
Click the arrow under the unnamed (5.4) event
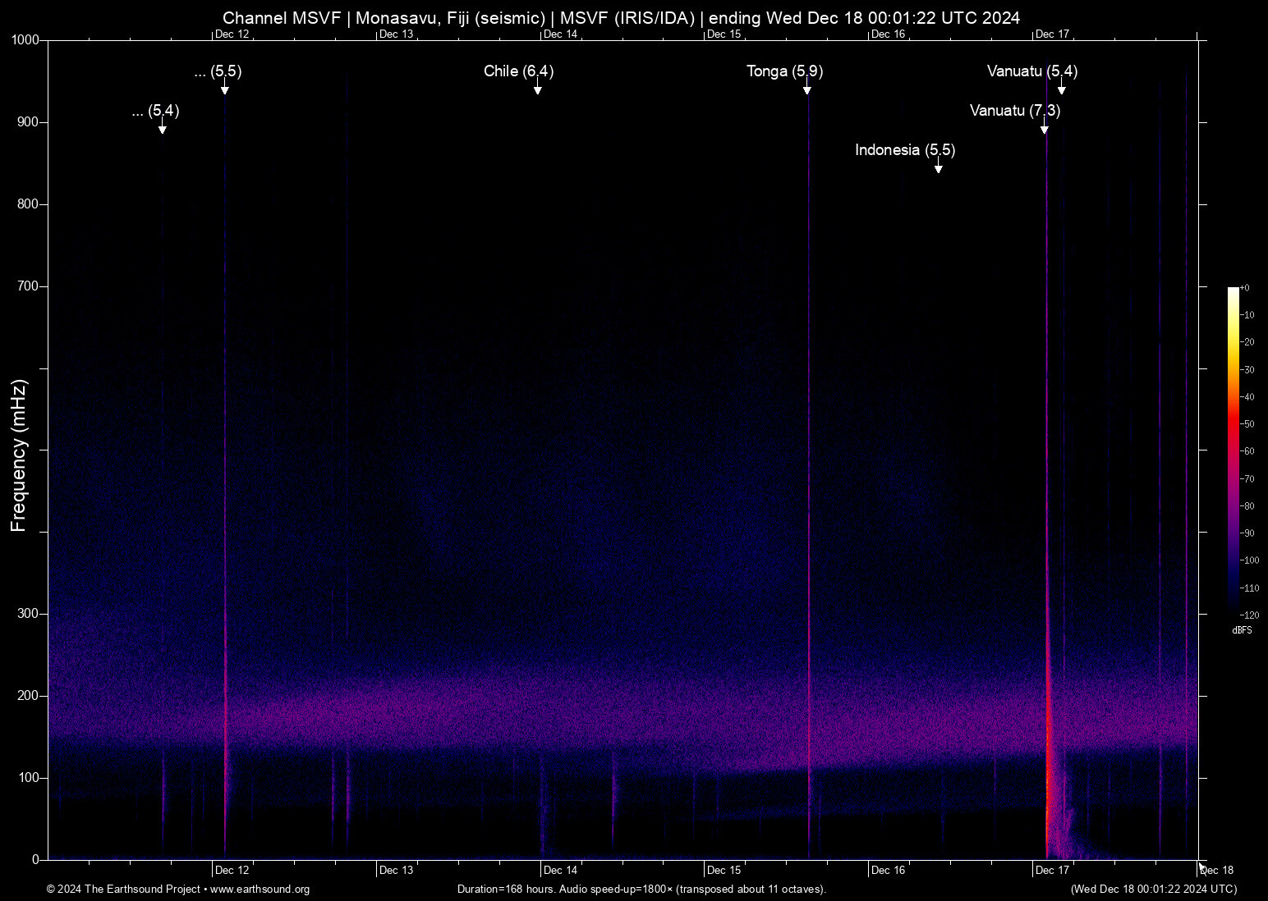[162, 128]
